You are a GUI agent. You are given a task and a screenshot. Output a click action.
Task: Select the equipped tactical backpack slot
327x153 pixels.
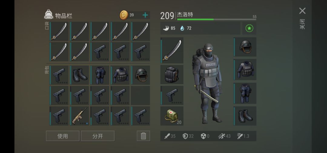pyautogui.click(x=172, y=75)
